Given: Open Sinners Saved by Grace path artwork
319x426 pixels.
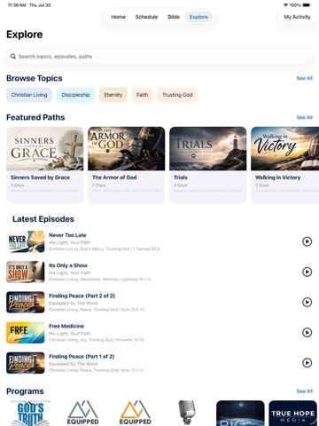Looking at the screenshot, I should tap(45, 148).
